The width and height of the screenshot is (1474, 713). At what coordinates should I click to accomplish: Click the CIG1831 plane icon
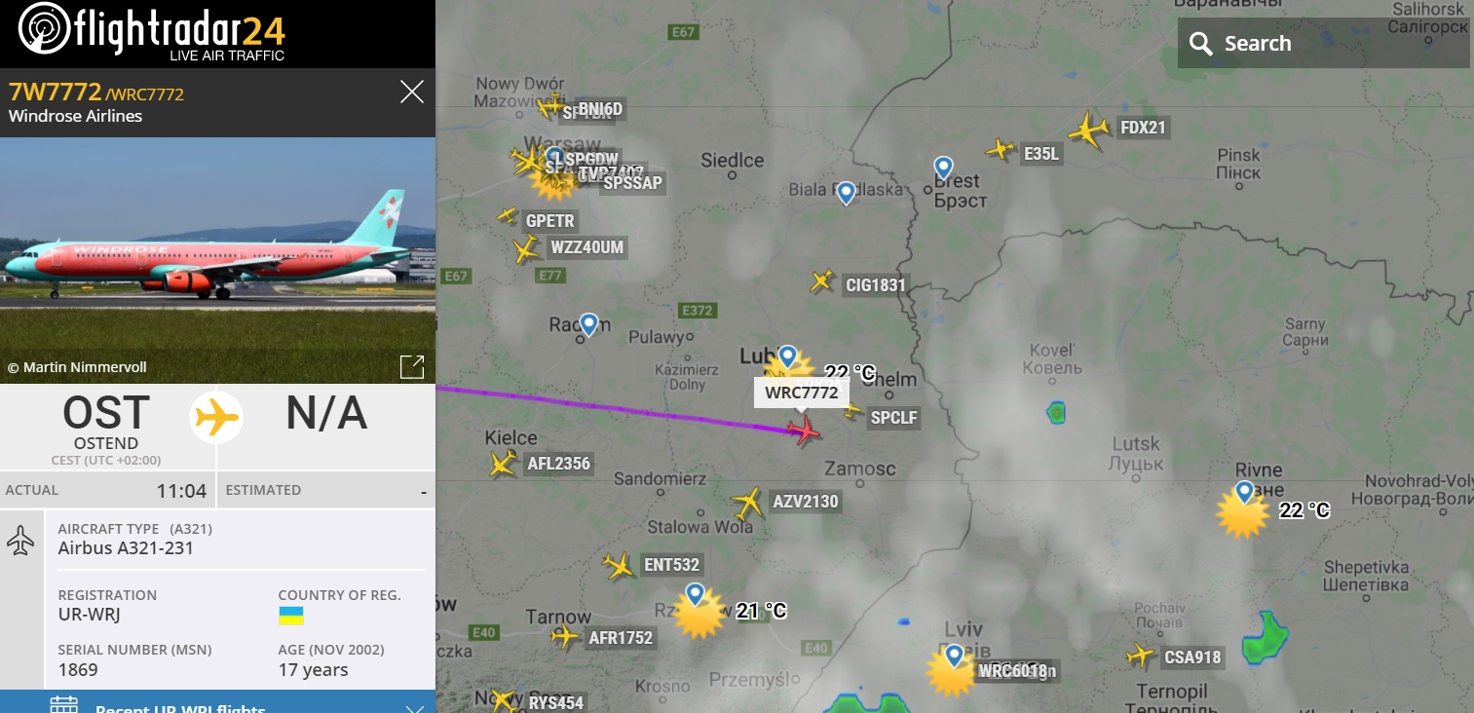pos(823,281)
